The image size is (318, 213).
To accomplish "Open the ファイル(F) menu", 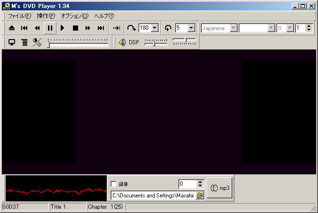I will point(19,16).
